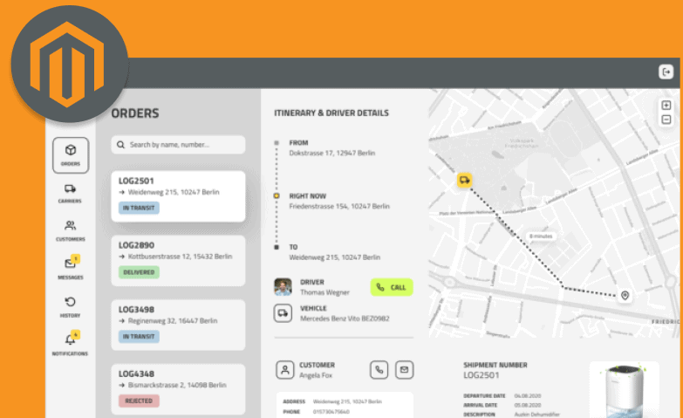The width and height of the screenshot is (683, 418).
Task: Click REJECTED badge on LOG4348
Action: 139,401
